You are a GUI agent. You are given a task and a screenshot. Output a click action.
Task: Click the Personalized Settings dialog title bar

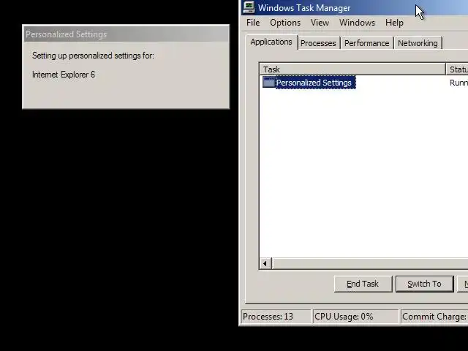pos(126,34)
